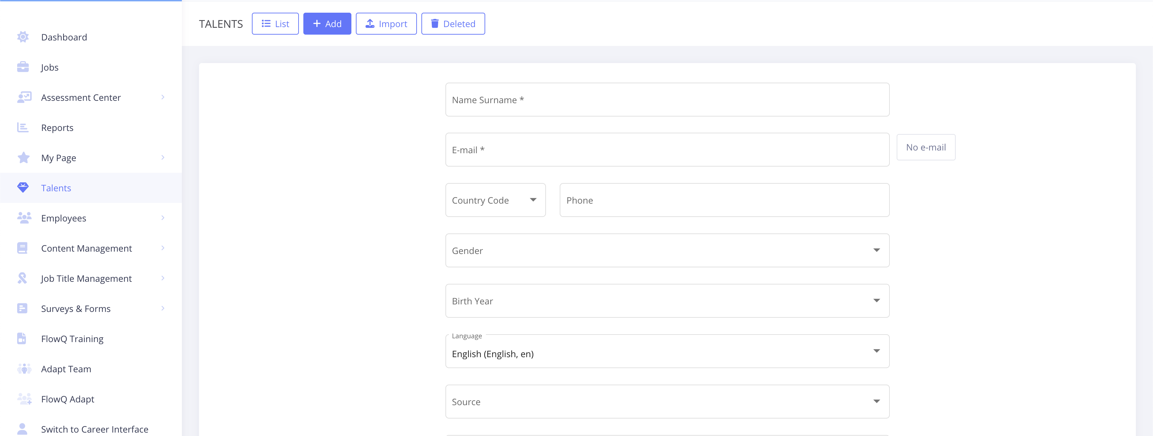Screen dimensions: 1153x436
Task: Expand the Assessment Center submenu chevron
Action: tap(163, 97)
